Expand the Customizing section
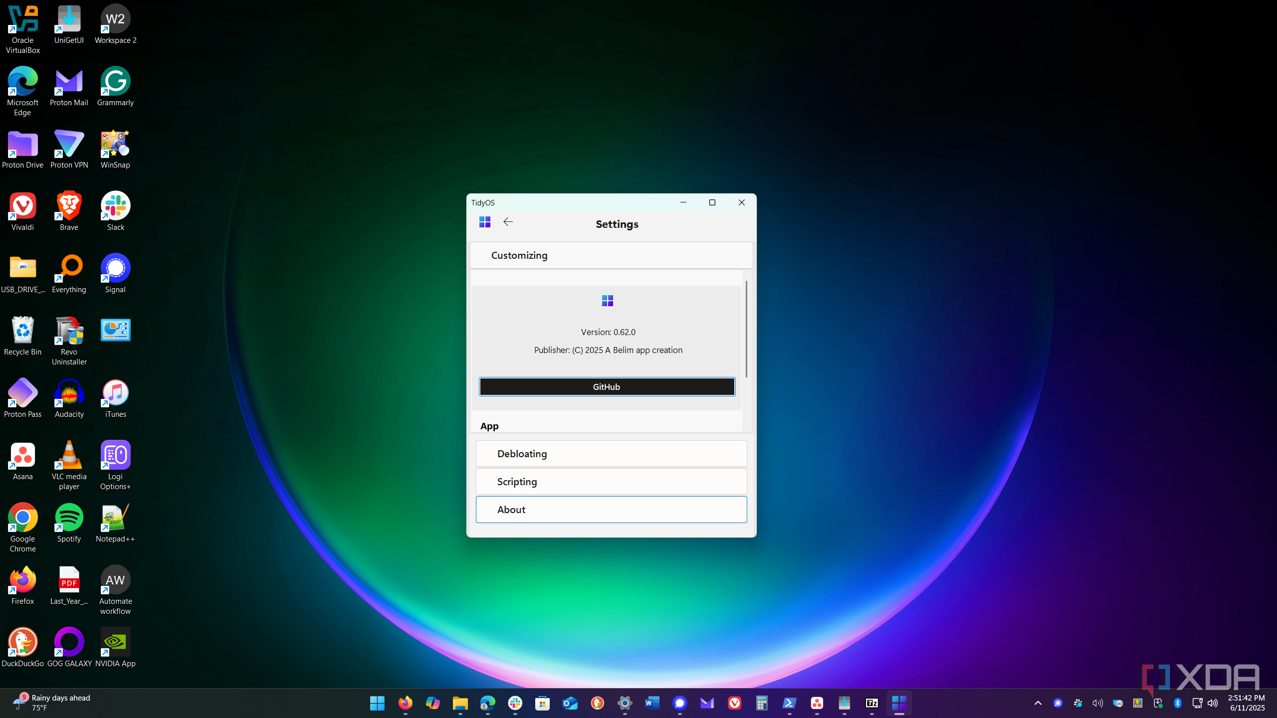The image size is (1277, 718). [x=611, y=255]
